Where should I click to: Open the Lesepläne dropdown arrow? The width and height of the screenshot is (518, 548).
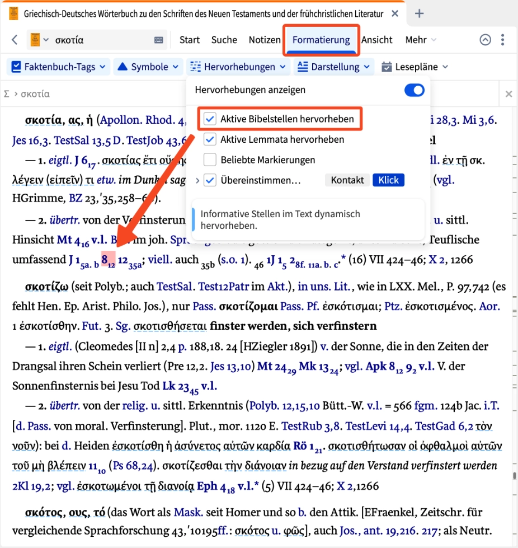tap(445, 67)
